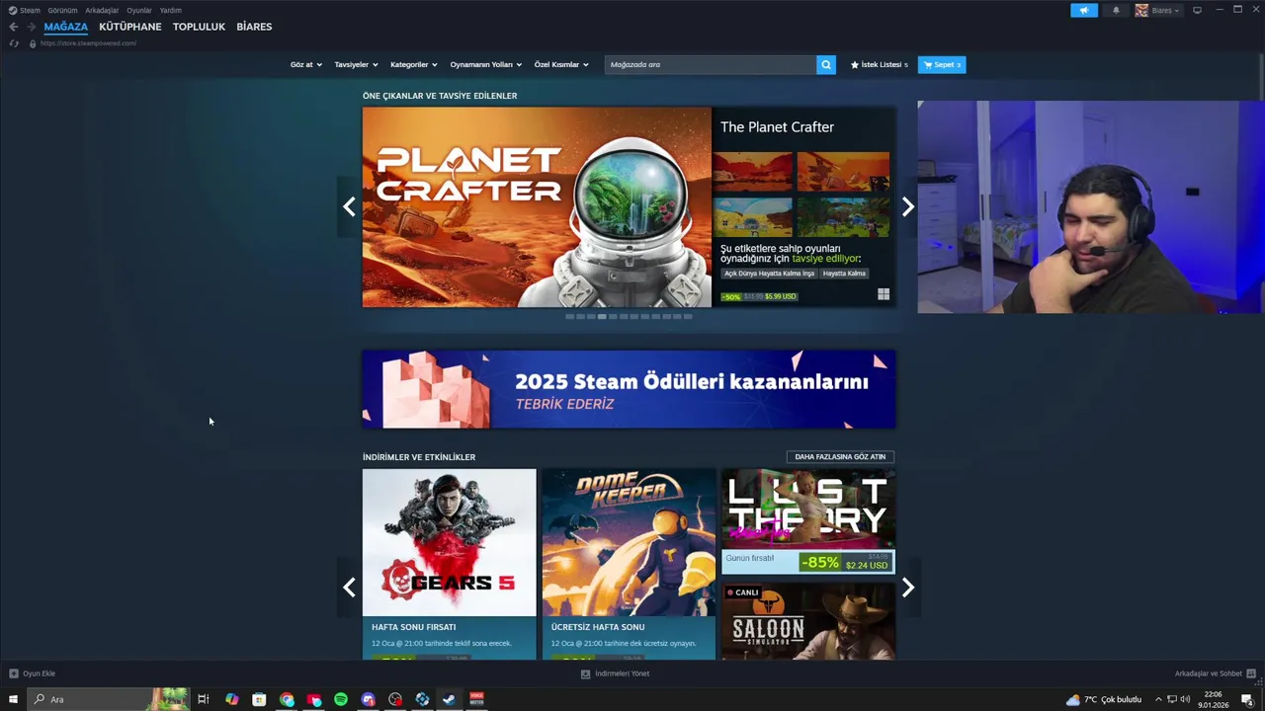Open Copilot icon in the taskbar
Viewport: 1265px width, 711px height.
tap(231, 699)
